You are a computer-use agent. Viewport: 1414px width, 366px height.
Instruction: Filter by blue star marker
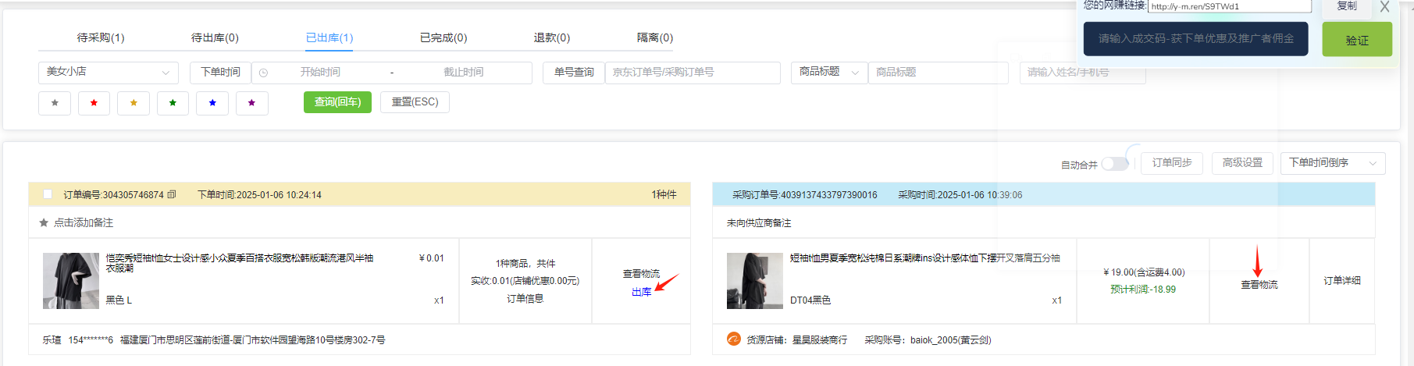click(212, 103)
